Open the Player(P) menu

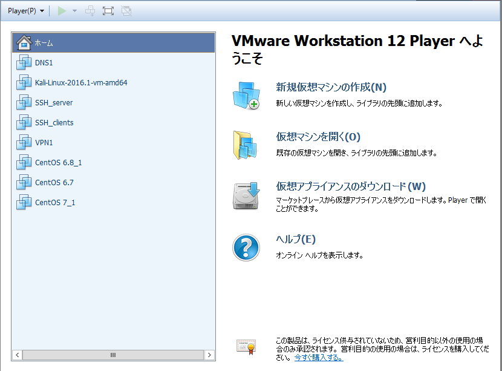(x=26, y=11)
